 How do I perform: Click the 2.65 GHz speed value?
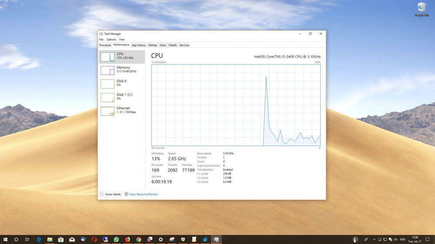coord(177,159)
